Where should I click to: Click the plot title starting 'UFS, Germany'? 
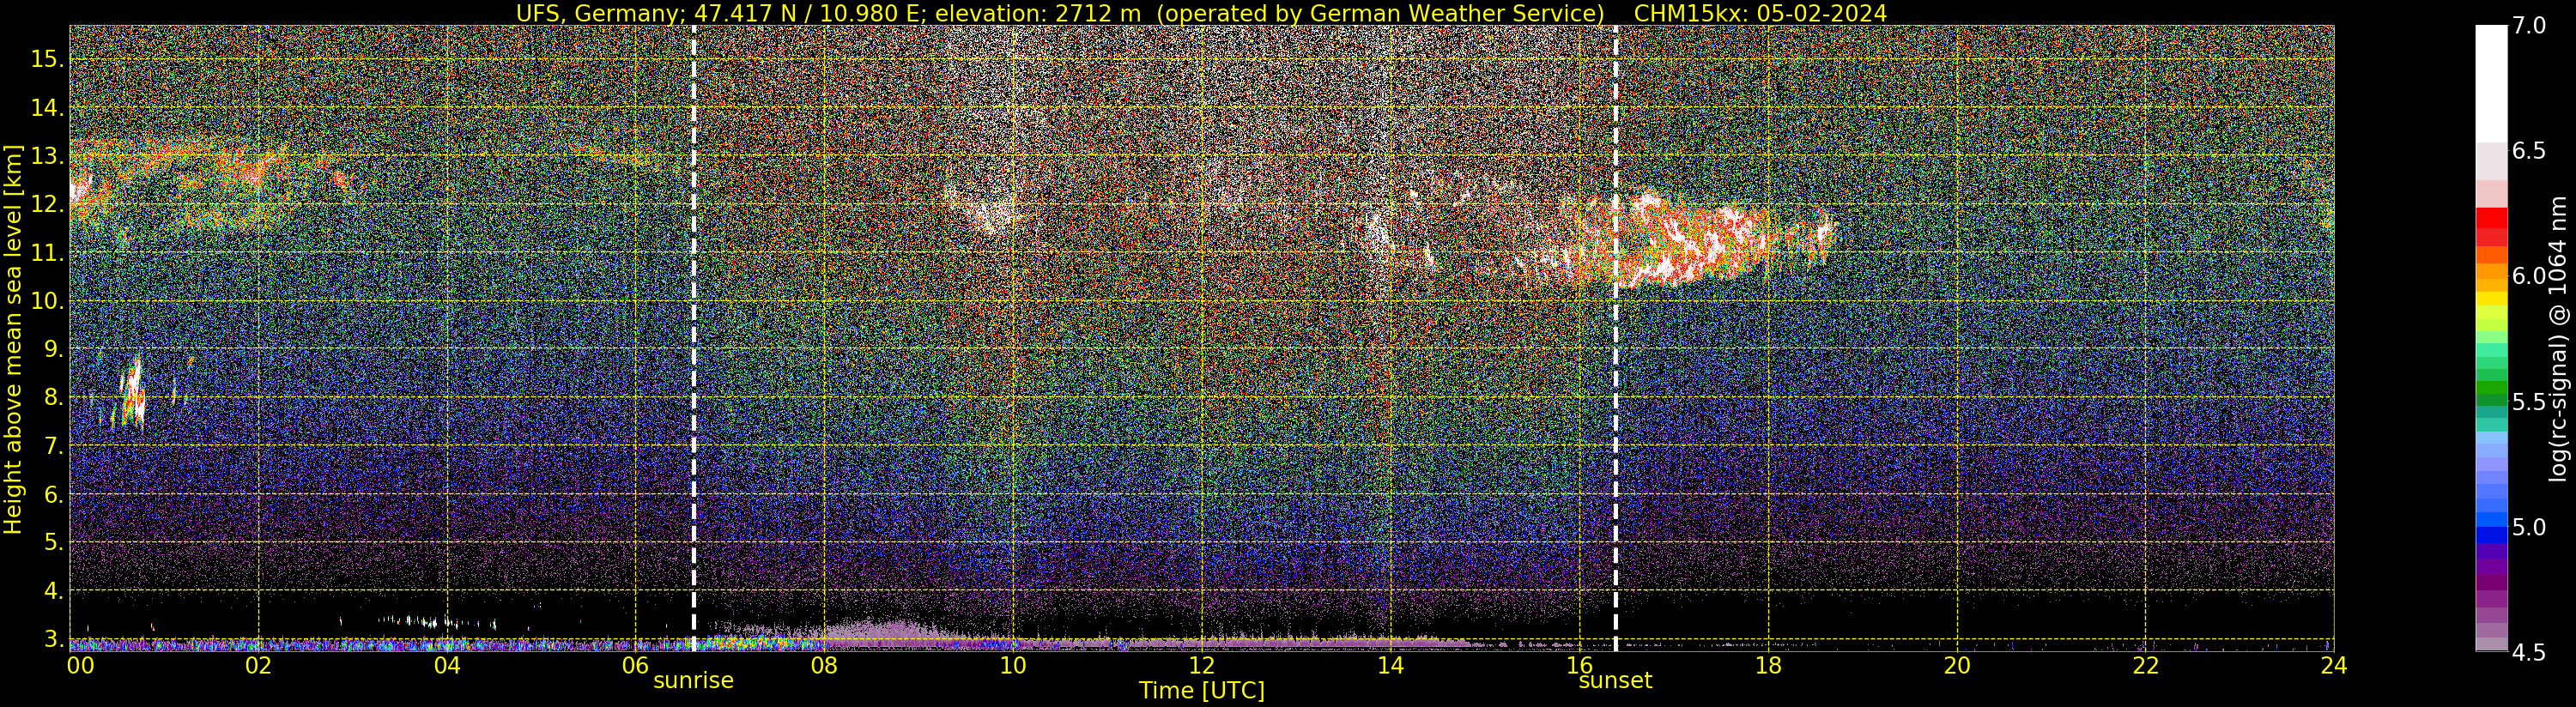(1201, 13)
